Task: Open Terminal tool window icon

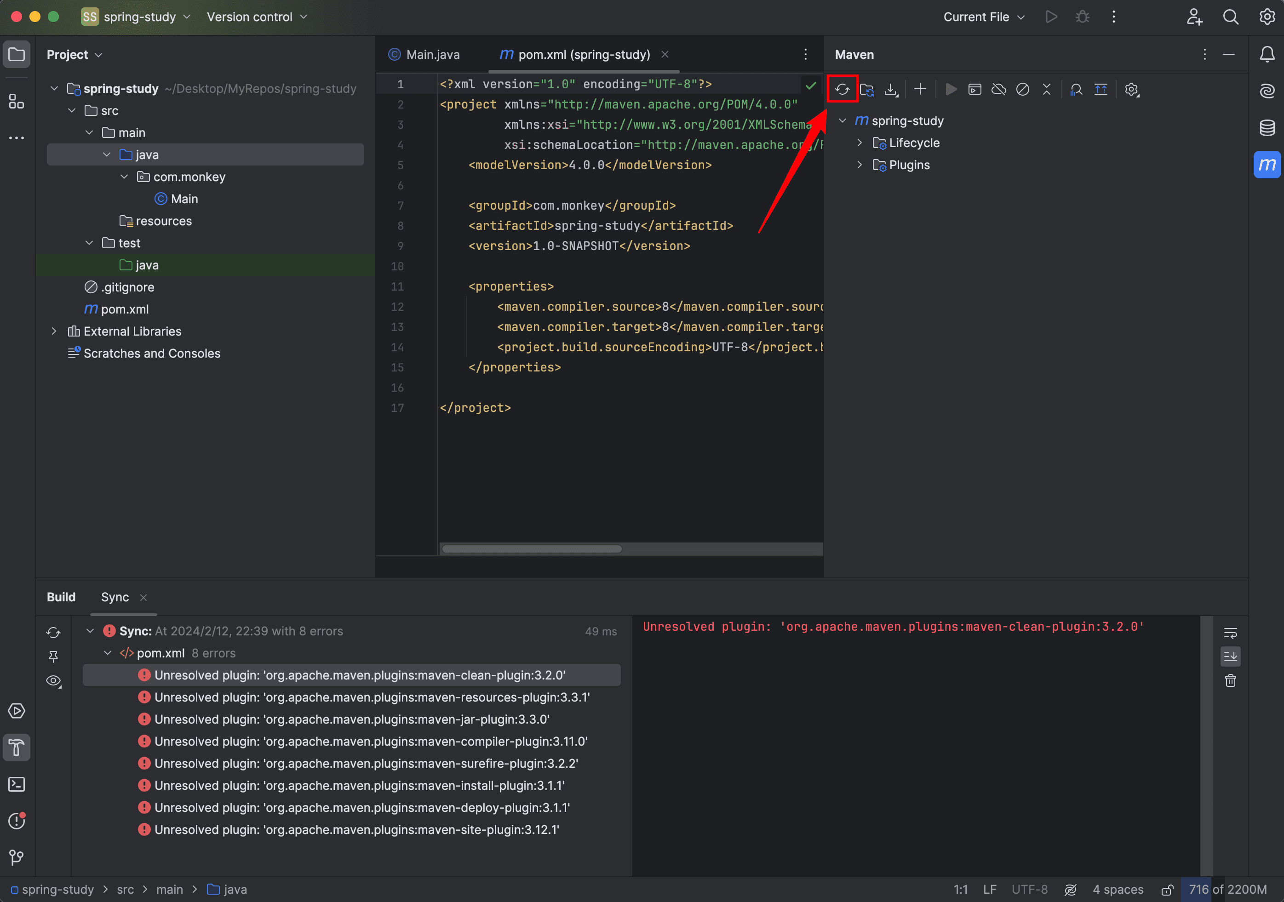Action: pyautogui.click(x=17, y=784)
